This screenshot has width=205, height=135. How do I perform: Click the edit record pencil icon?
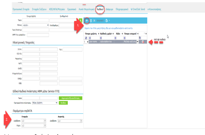click(91, 20)
